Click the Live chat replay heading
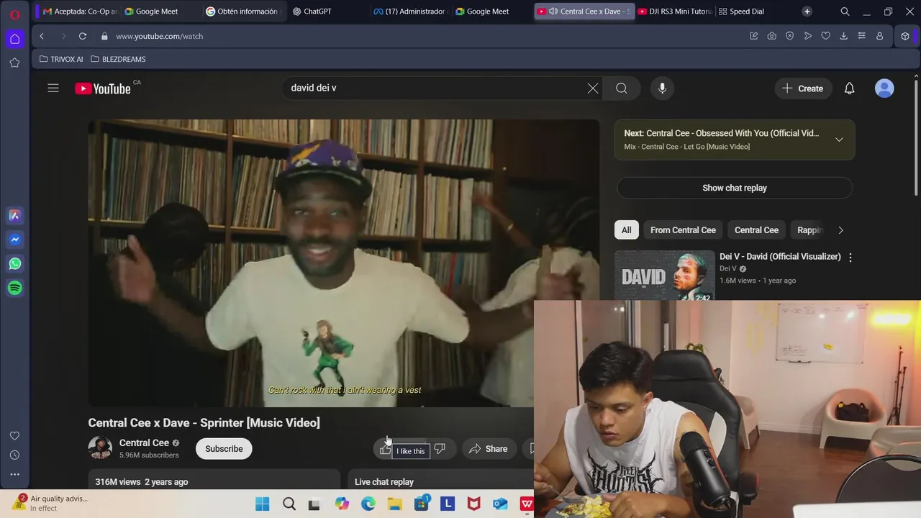 (384, 482)
